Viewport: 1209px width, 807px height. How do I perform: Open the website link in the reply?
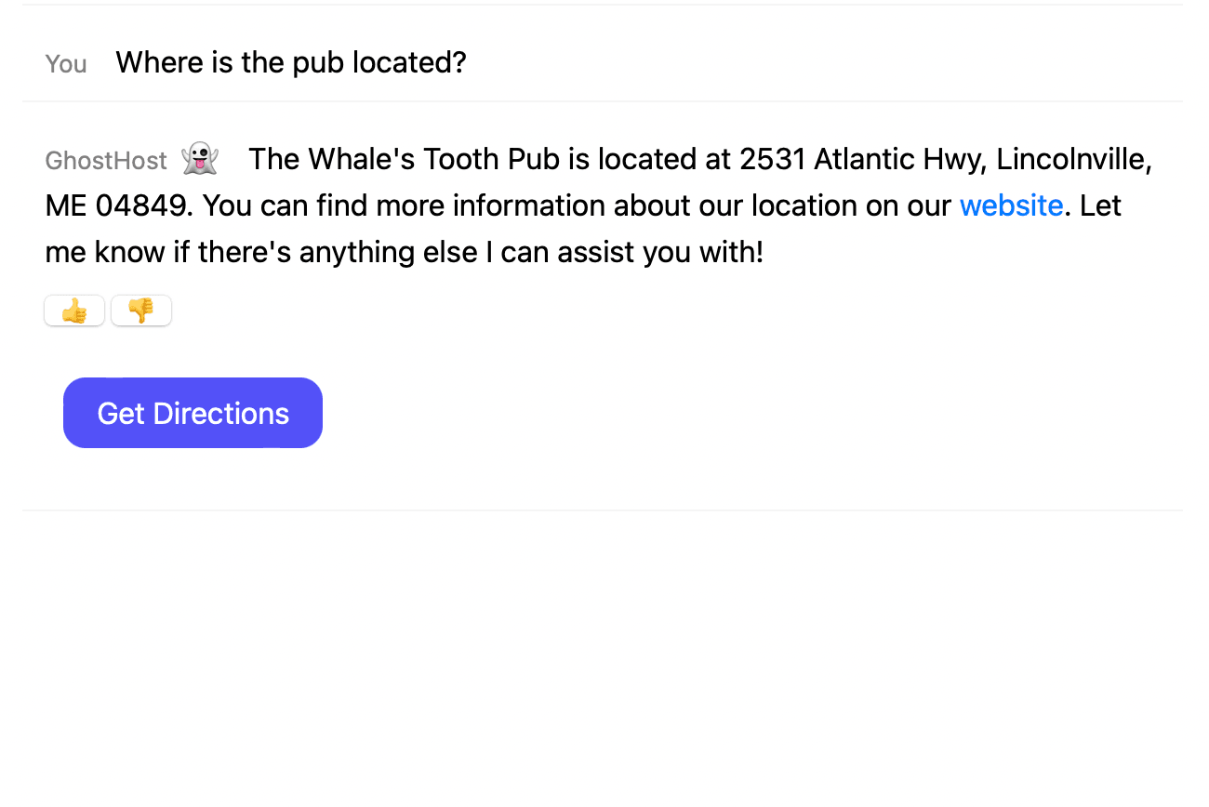coord(1011,205)
